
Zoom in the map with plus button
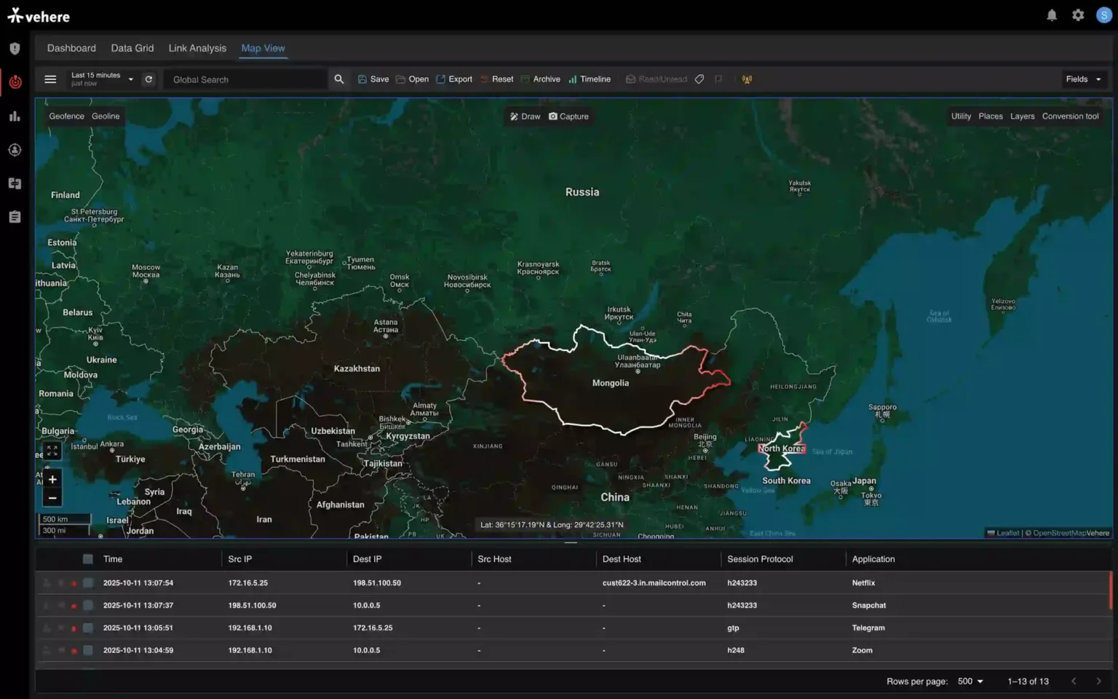52,479
